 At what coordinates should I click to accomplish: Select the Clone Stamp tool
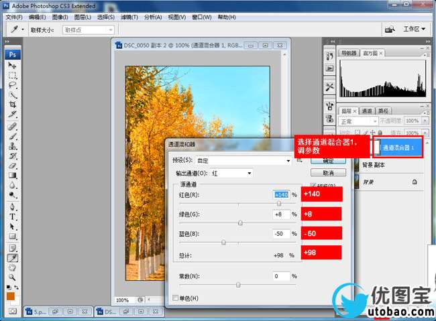(12, 146)
